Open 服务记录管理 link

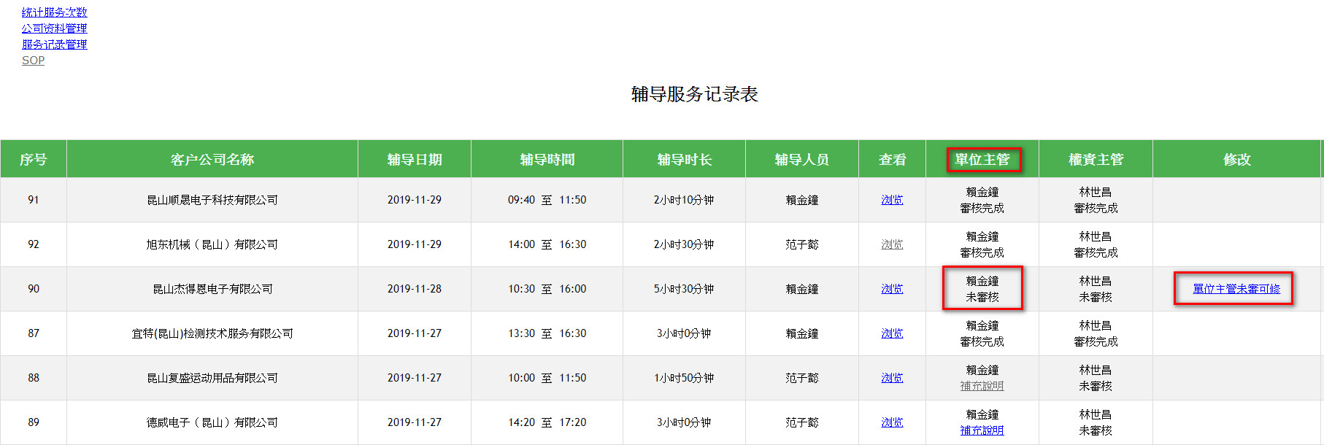(54, 44)
